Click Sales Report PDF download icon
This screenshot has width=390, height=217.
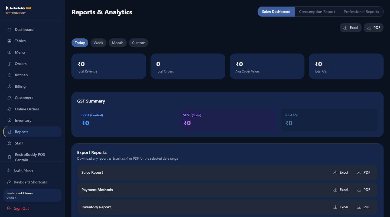click(x=359, y=172)
